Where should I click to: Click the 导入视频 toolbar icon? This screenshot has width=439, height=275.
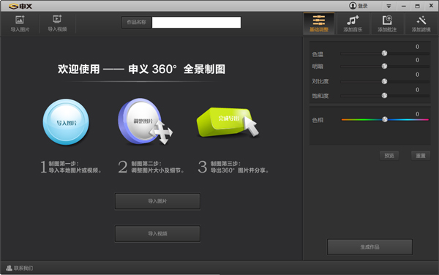pos(57,23)
